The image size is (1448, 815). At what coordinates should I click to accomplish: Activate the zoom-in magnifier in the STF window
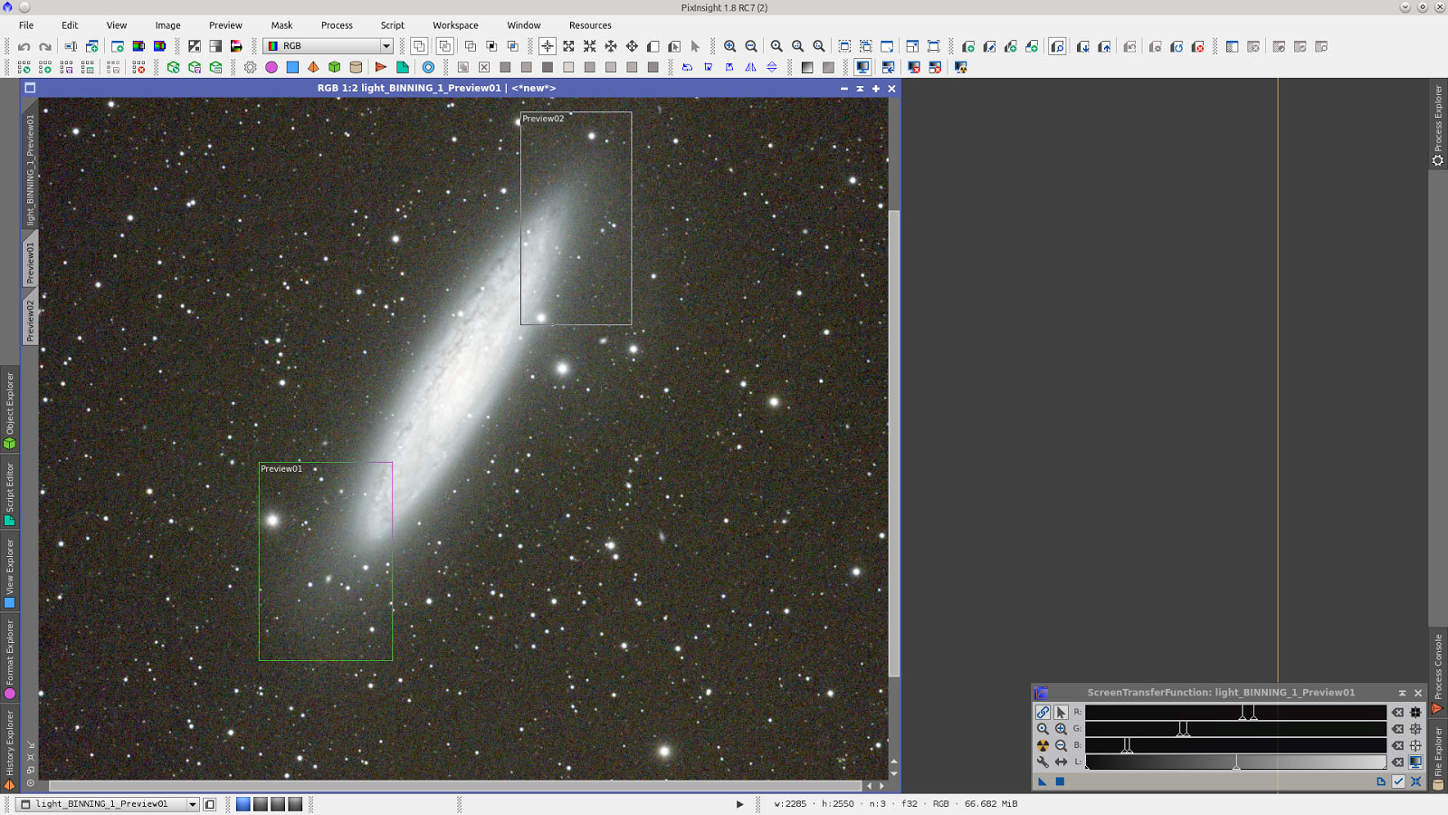click(x=1061, y=729)
